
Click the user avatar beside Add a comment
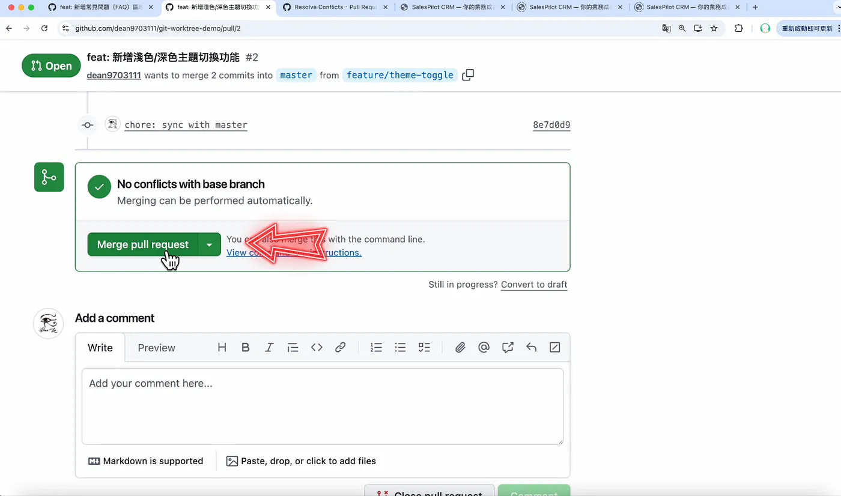49,324
